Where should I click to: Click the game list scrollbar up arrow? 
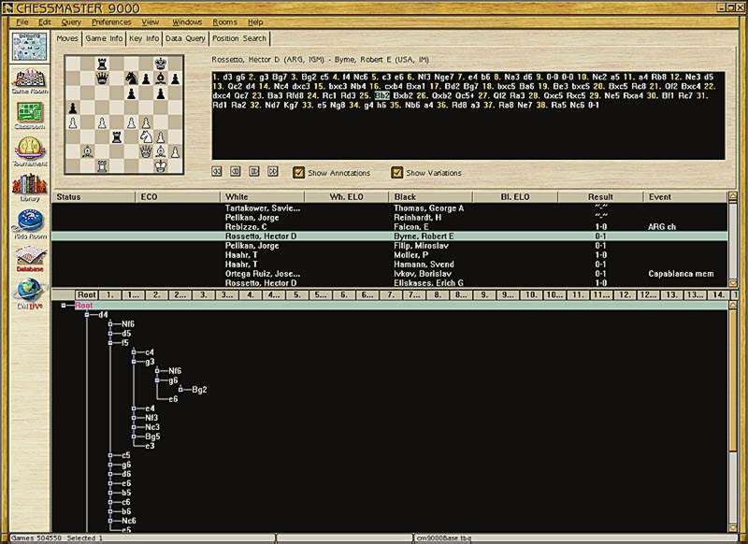(x=733, y=196)
